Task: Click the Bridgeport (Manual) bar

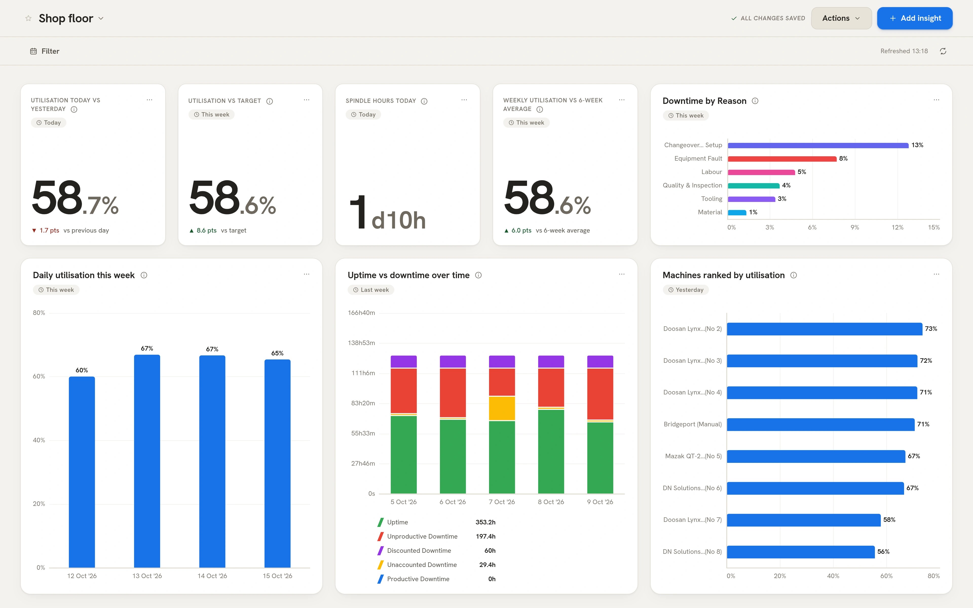Action: tap(821, 424)
